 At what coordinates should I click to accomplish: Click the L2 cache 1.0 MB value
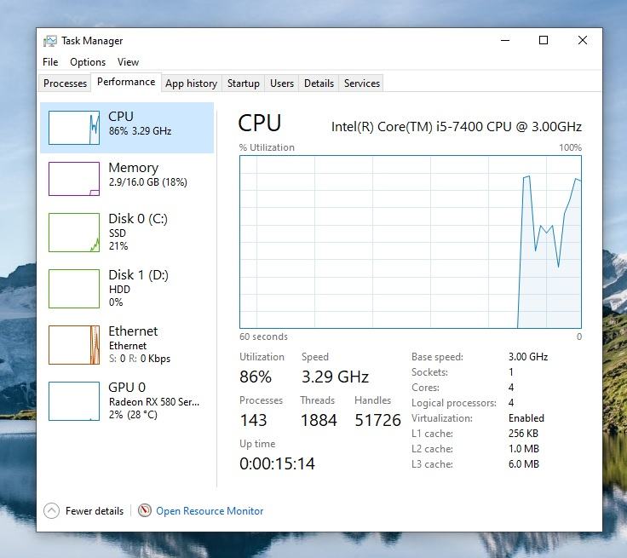pos(524,449)
